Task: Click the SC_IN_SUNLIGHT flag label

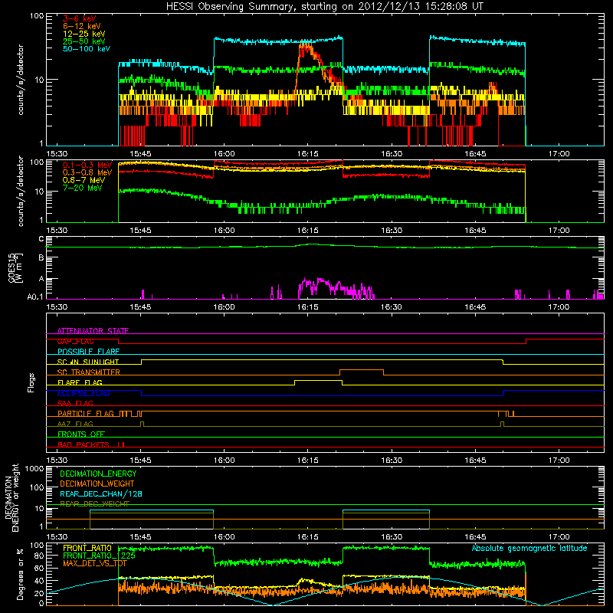Action: tap(88, 362)
